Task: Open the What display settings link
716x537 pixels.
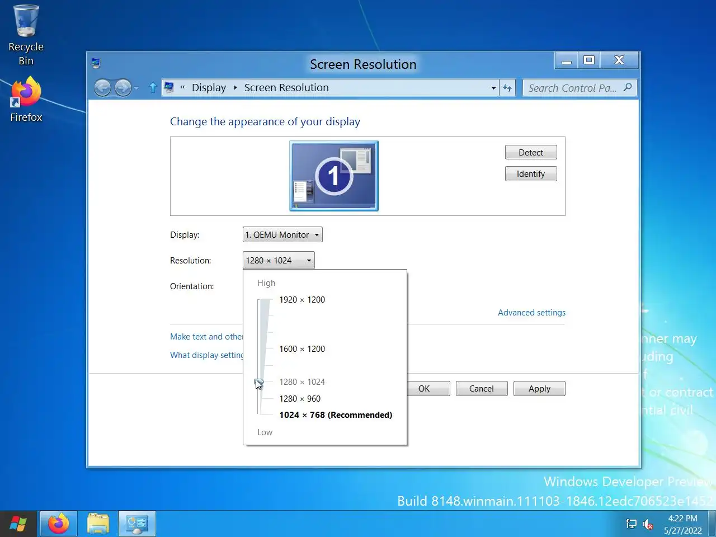Action: [206, 355]
